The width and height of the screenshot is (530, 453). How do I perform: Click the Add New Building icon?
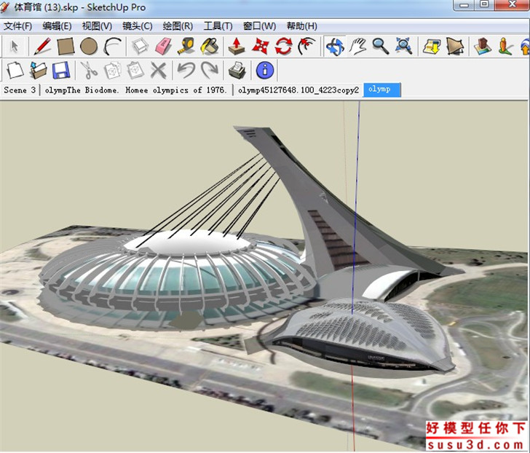click(x=483, y=47)
